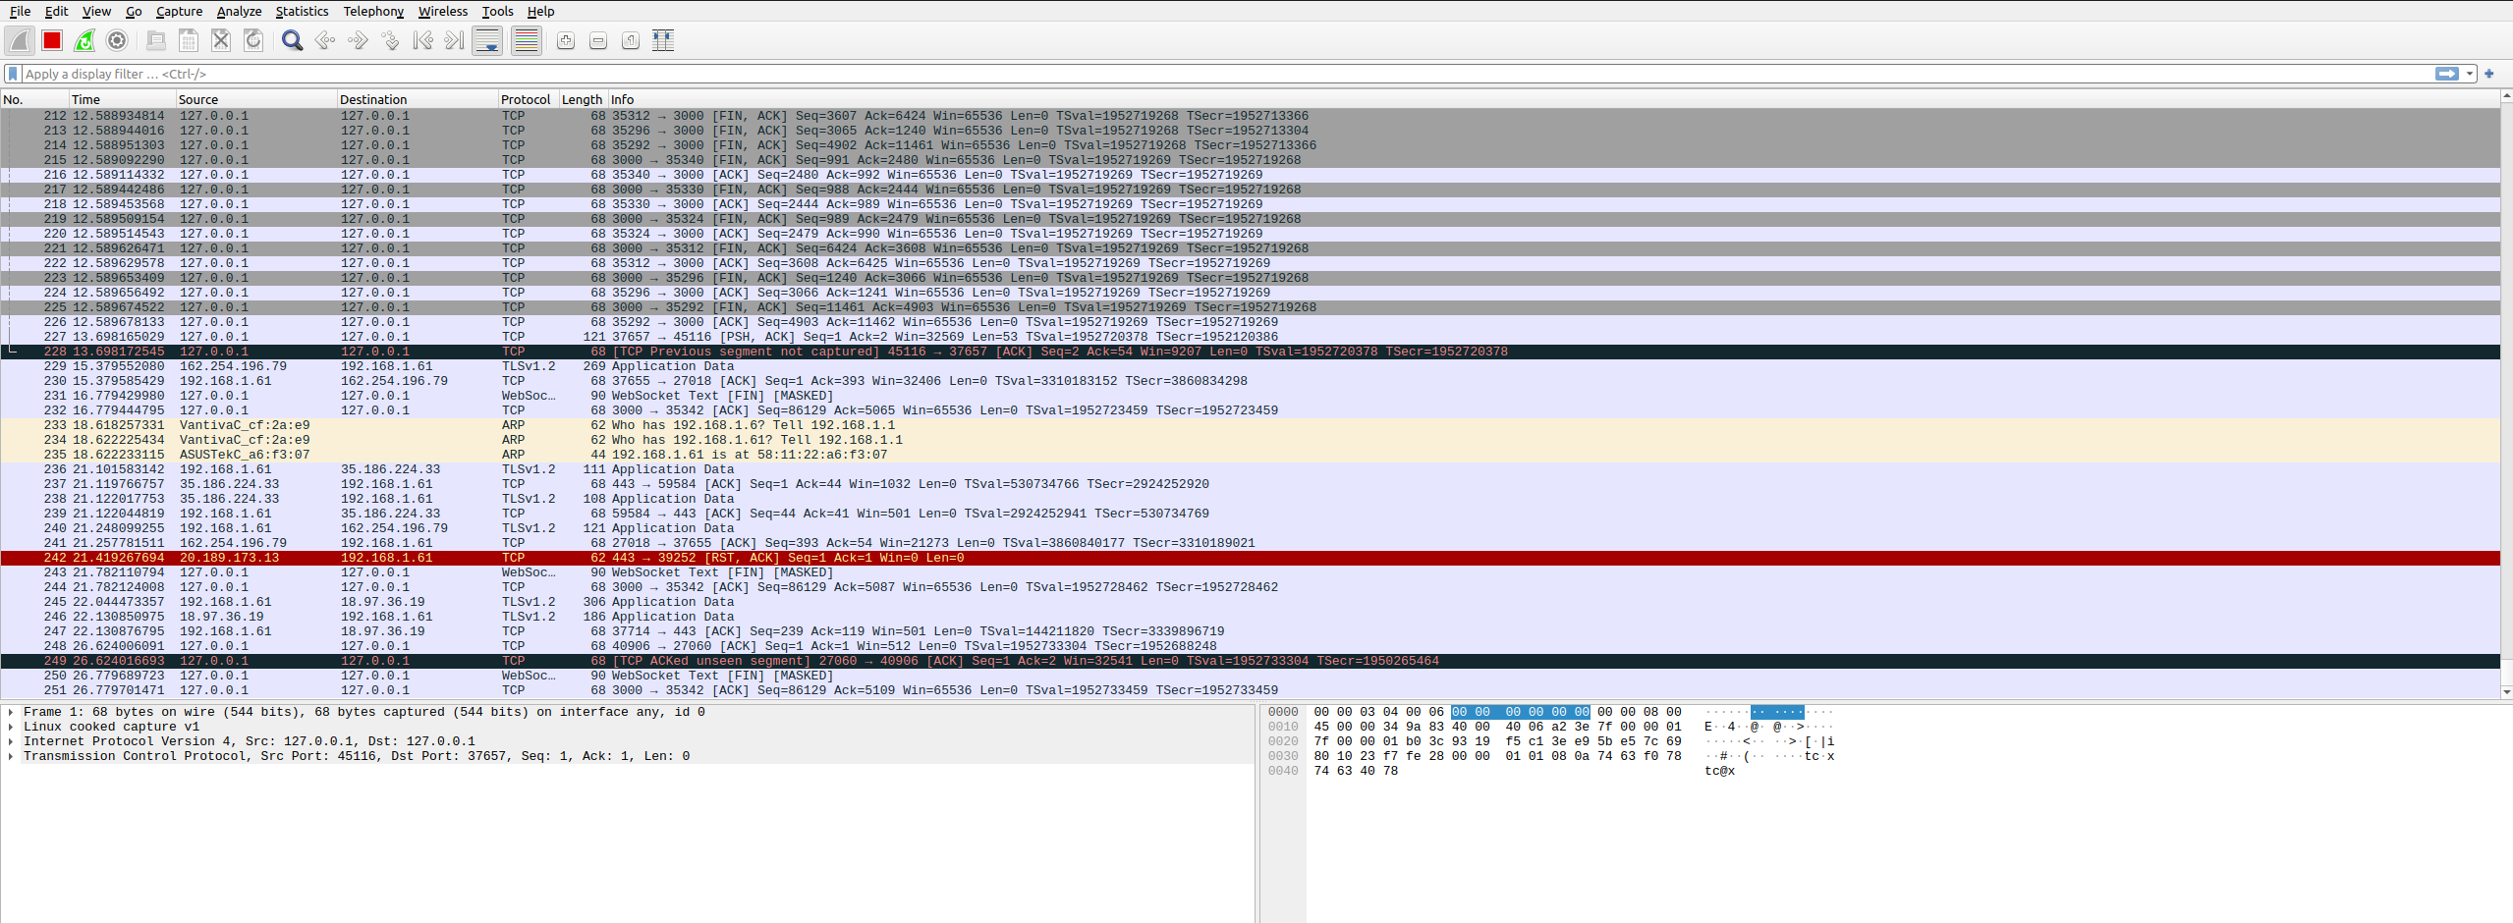The image size is (2513, 923).
Task: Stop capturing packets with red square
Action: coord(52,40)
